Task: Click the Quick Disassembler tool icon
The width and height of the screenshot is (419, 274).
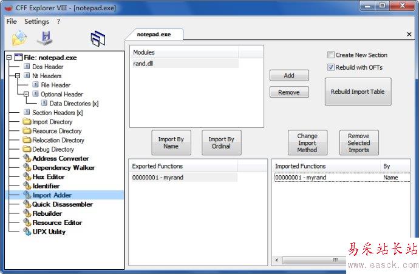Action: pyautogui.click(x=27, y=204)
